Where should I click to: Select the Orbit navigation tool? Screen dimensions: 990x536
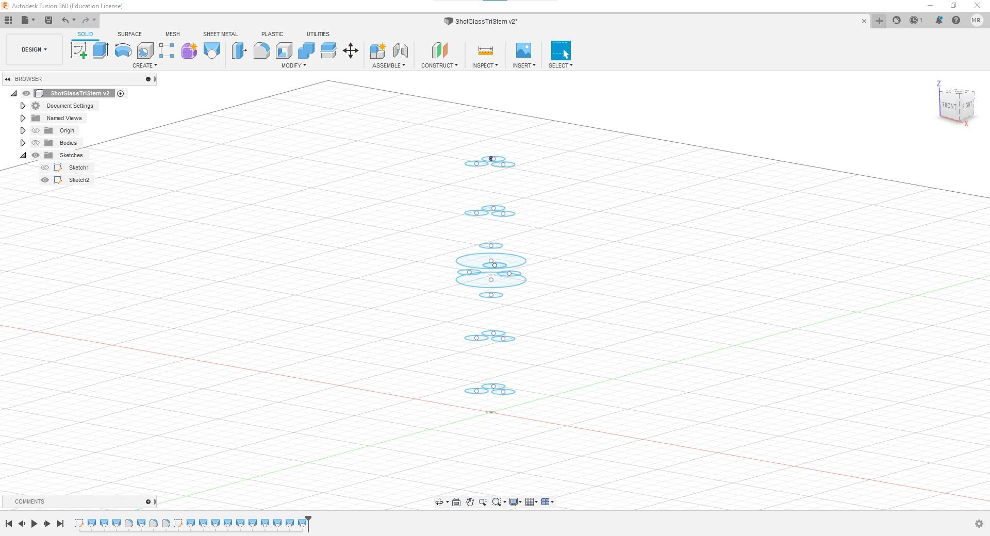(439, 502)
